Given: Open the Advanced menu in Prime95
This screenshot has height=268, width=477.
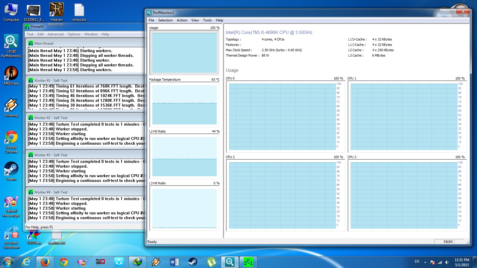Looking at the screenshot, I should point(55,34).
